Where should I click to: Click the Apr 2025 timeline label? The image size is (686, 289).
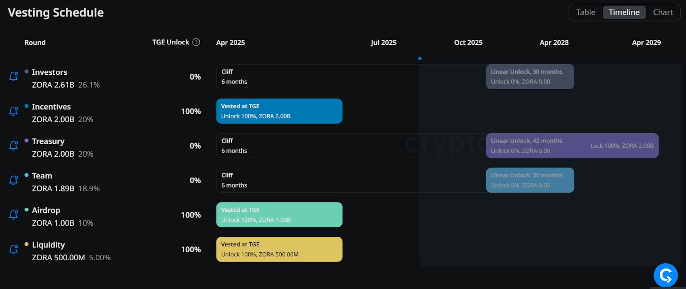point(231,42)
